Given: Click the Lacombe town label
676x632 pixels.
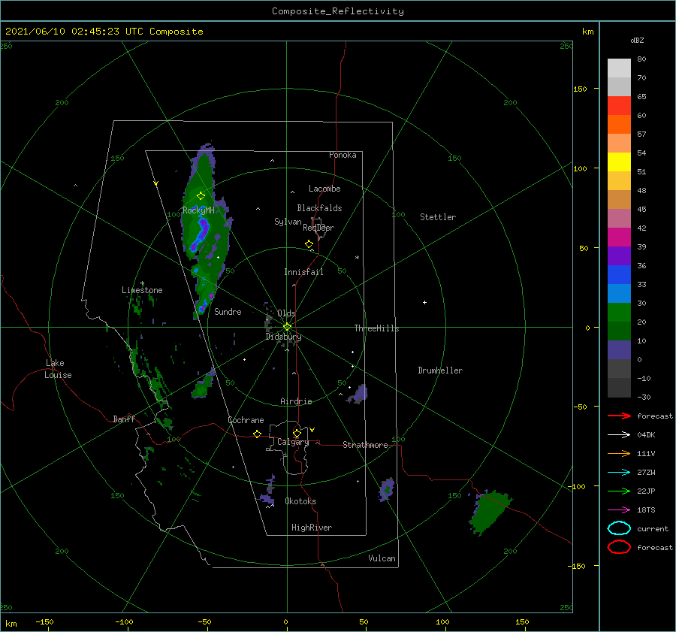Looking at the screenshot, I should (324, 189).
